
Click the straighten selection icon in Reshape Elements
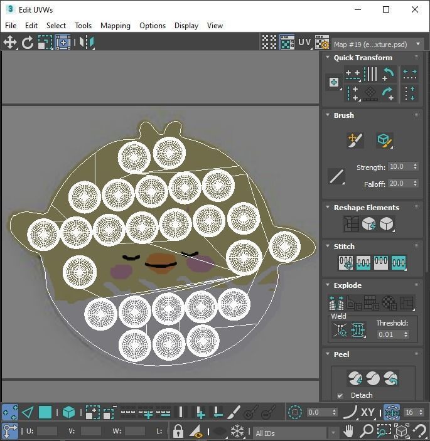click(351, 224)
